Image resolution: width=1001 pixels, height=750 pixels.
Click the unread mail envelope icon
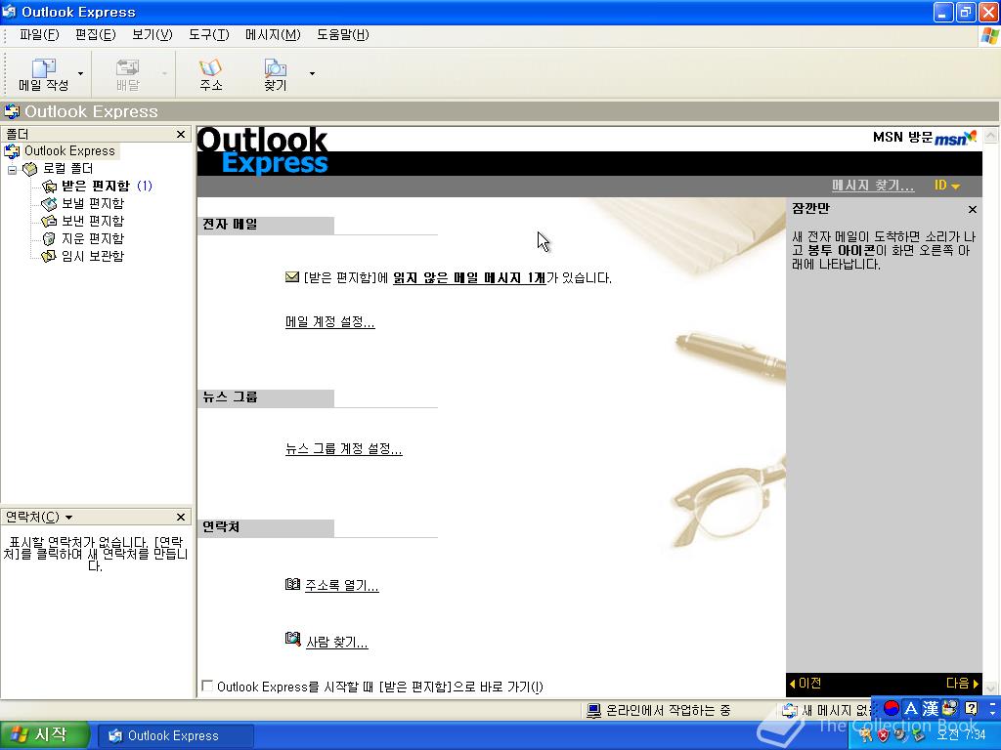tap(292, 277)
